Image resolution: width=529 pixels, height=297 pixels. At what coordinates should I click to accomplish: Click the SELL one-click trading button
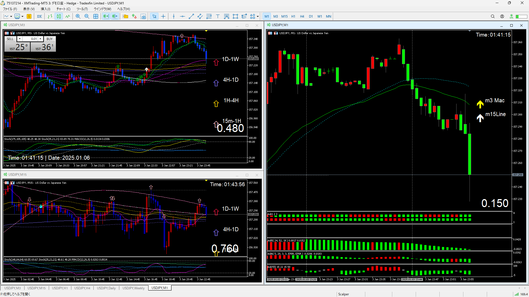pyautogui.click(x=10, y=39)
